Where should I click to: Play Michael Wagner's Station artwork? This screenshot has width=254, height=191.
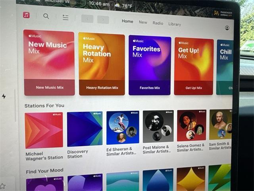coord(44,131)
